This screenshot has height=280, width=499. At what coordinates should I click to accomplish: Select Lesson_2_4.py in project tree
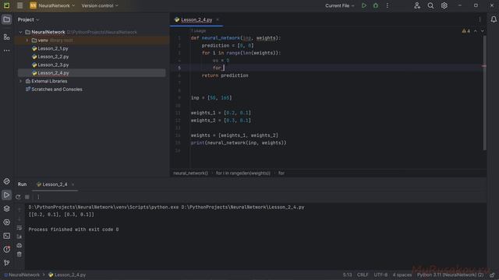(x=53, y=73)
